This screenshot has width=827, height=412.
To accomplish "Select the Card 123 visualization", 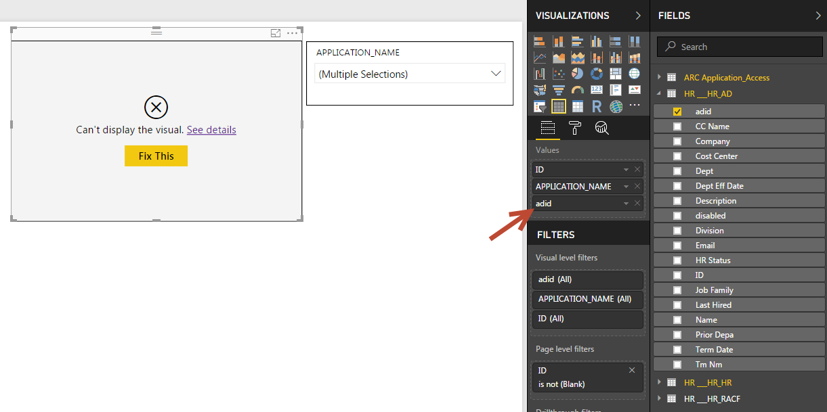I will point(597,90).
